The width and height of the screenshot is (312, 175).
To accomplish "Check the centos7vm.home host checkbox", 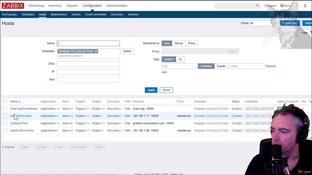I will click(x=5, y=116).
